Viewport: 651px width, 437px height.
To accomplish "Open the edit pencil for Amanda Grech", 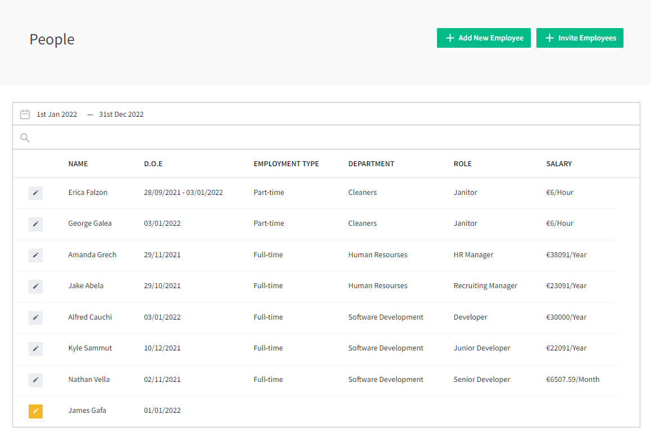I will pos(35,255).
